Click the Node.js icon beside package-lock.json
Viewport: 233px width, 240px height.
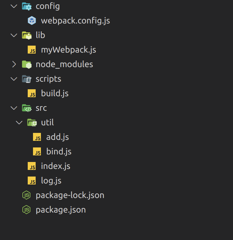pos(26,195)
